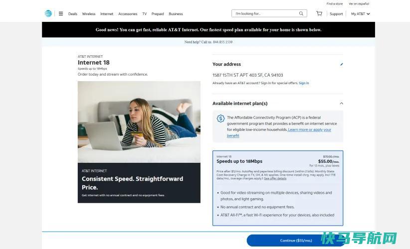The height and width of the screenshot is (249, 410).
Task: Open the hamburger menu icon
Action: [x=61, y=13]
